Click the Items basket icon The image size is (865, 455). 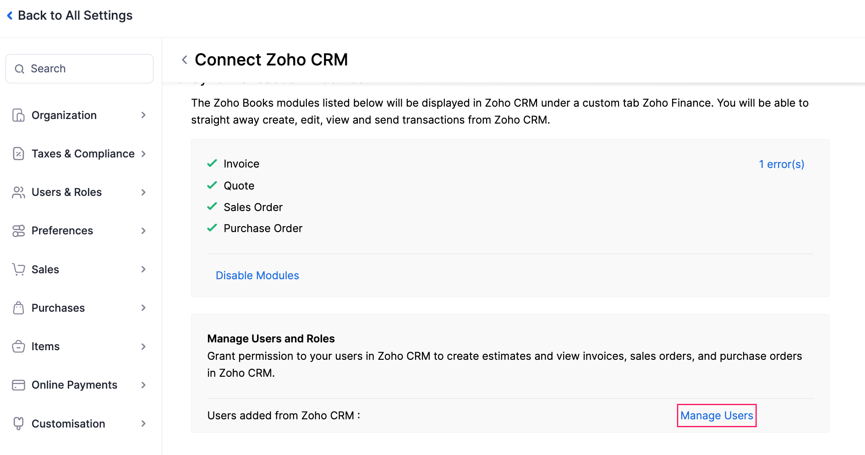(x=18, y=347)
